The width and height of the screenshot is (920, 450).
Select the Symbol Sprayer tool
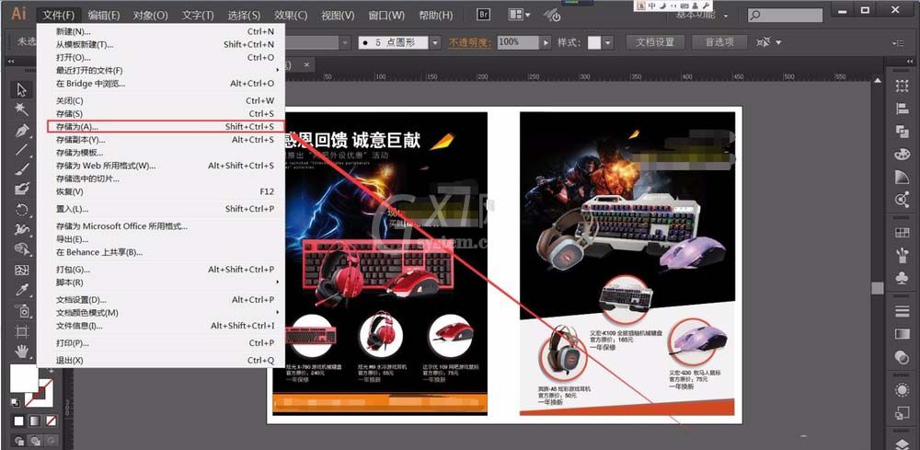pyautogui.click(x=22, y=310)
